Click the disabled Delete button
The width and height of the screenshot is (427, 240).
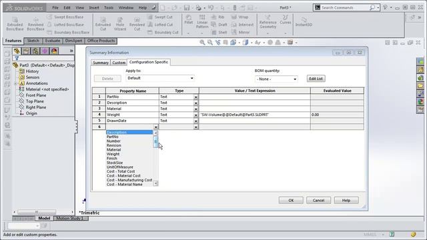(107, 79)
